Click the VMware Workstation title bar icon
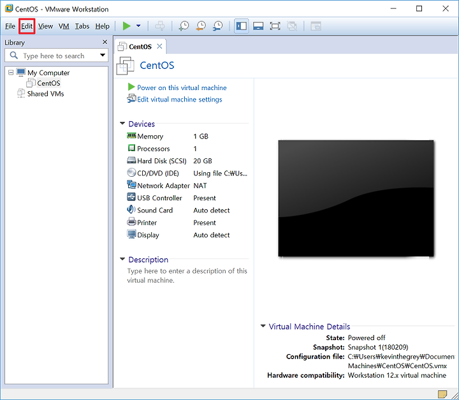 pos(9,8)
